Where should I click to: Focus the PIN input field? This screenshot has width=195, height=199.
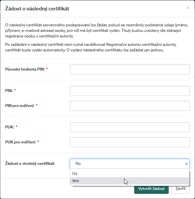pyautogui.click(x=130, y=91)
